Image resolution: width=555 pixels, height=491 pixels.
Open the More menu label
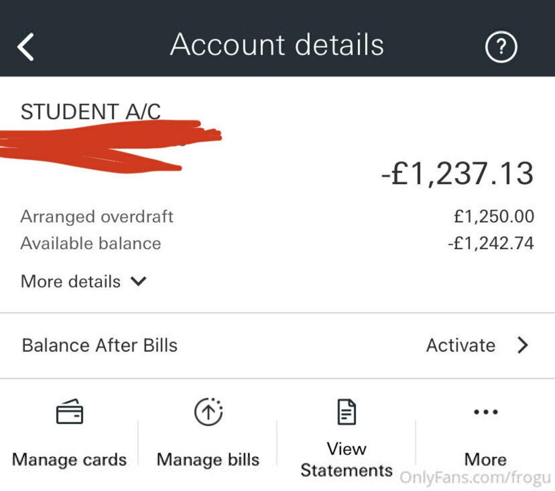coord(486,459)
